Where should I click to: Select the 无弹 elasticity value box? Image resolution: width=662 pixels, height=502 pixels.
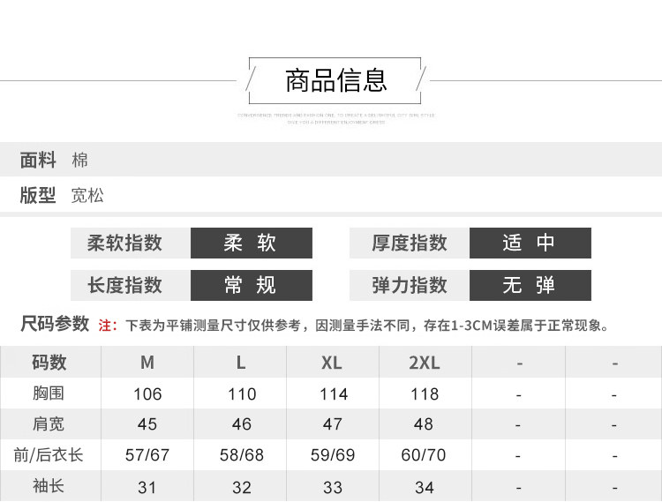click(530, 285)
